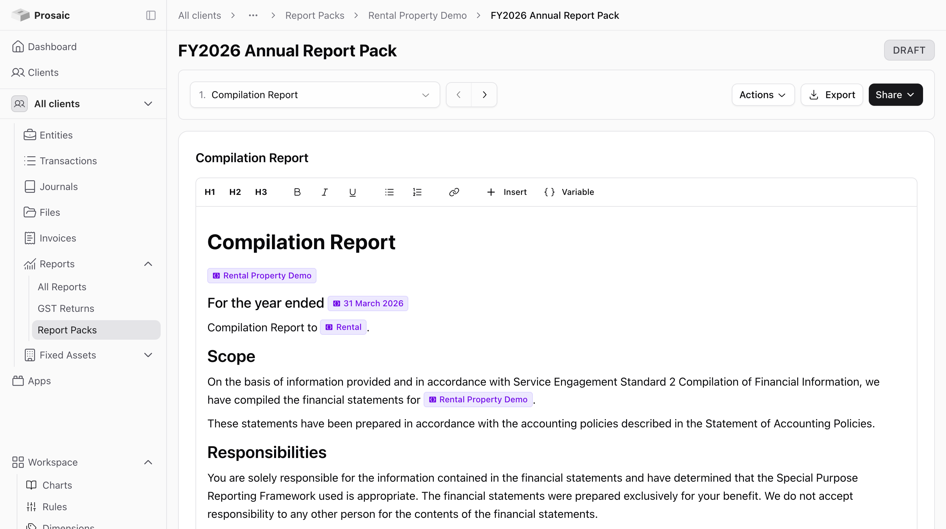Expand the Fixed Assets group chevron
This screenshot has width=946, height=529.
pyautogui.click(x=148, y=355)
